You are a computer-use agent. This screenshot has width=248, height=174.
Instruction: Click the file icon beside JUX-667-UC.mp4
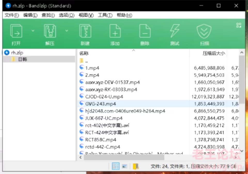[x=82, y=118]
